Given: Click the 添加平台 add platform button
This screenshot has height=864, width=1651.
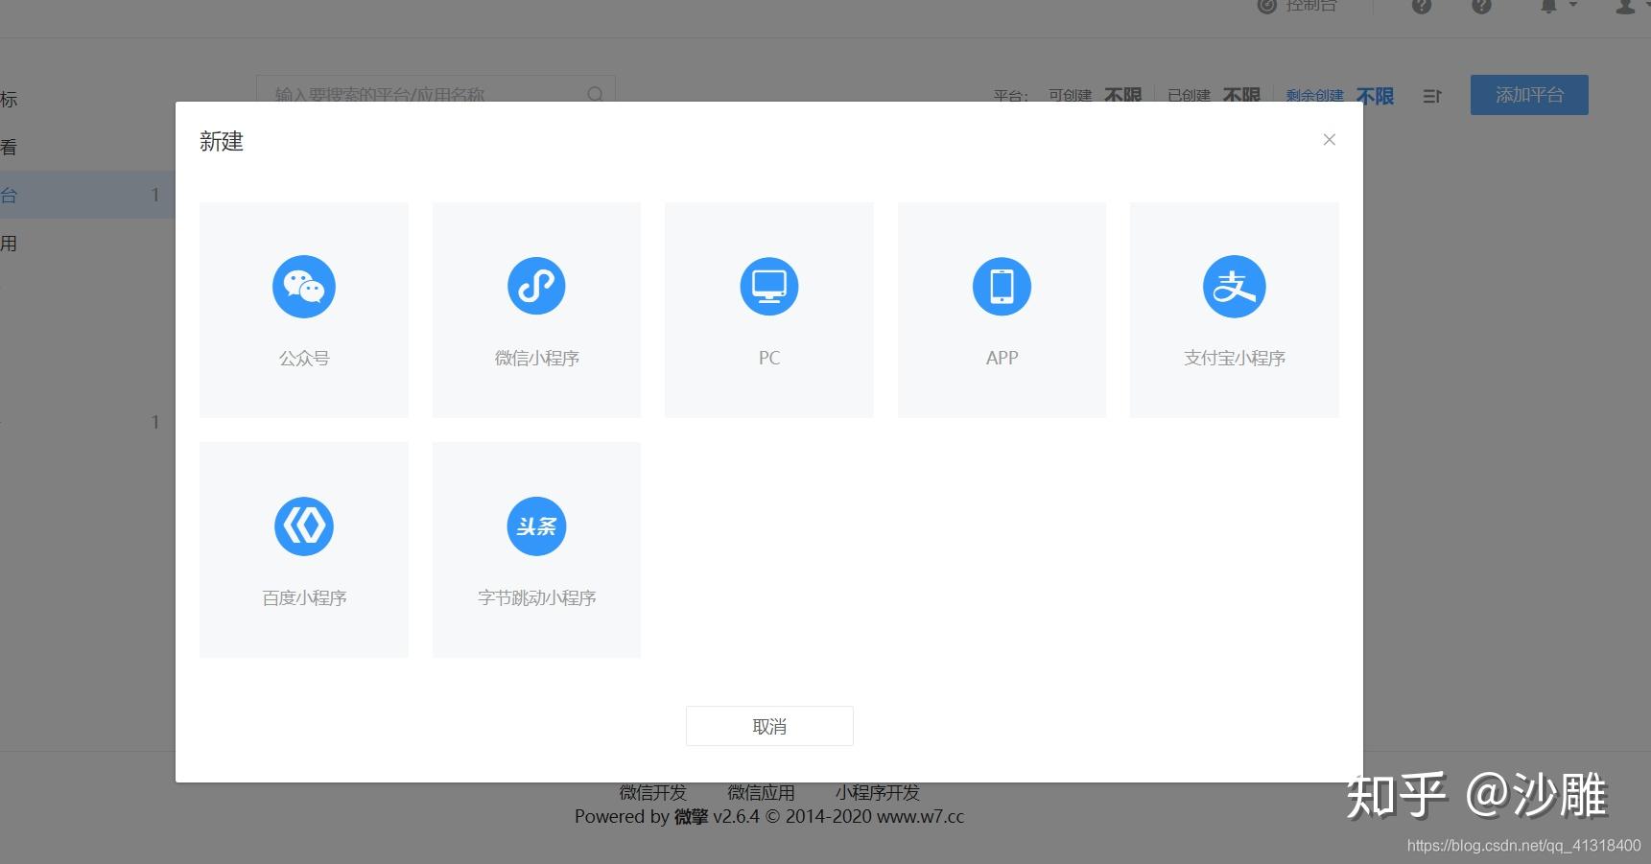Looking at the screenshot, I should point(1529,95).
